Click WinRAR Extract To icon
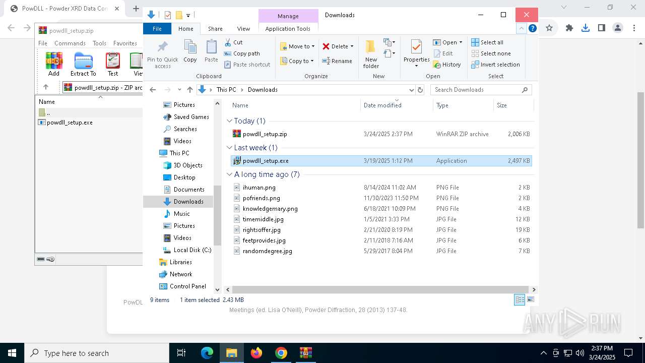Image resolution: width=645 pixels, height=363 pixels. (83, 64)
